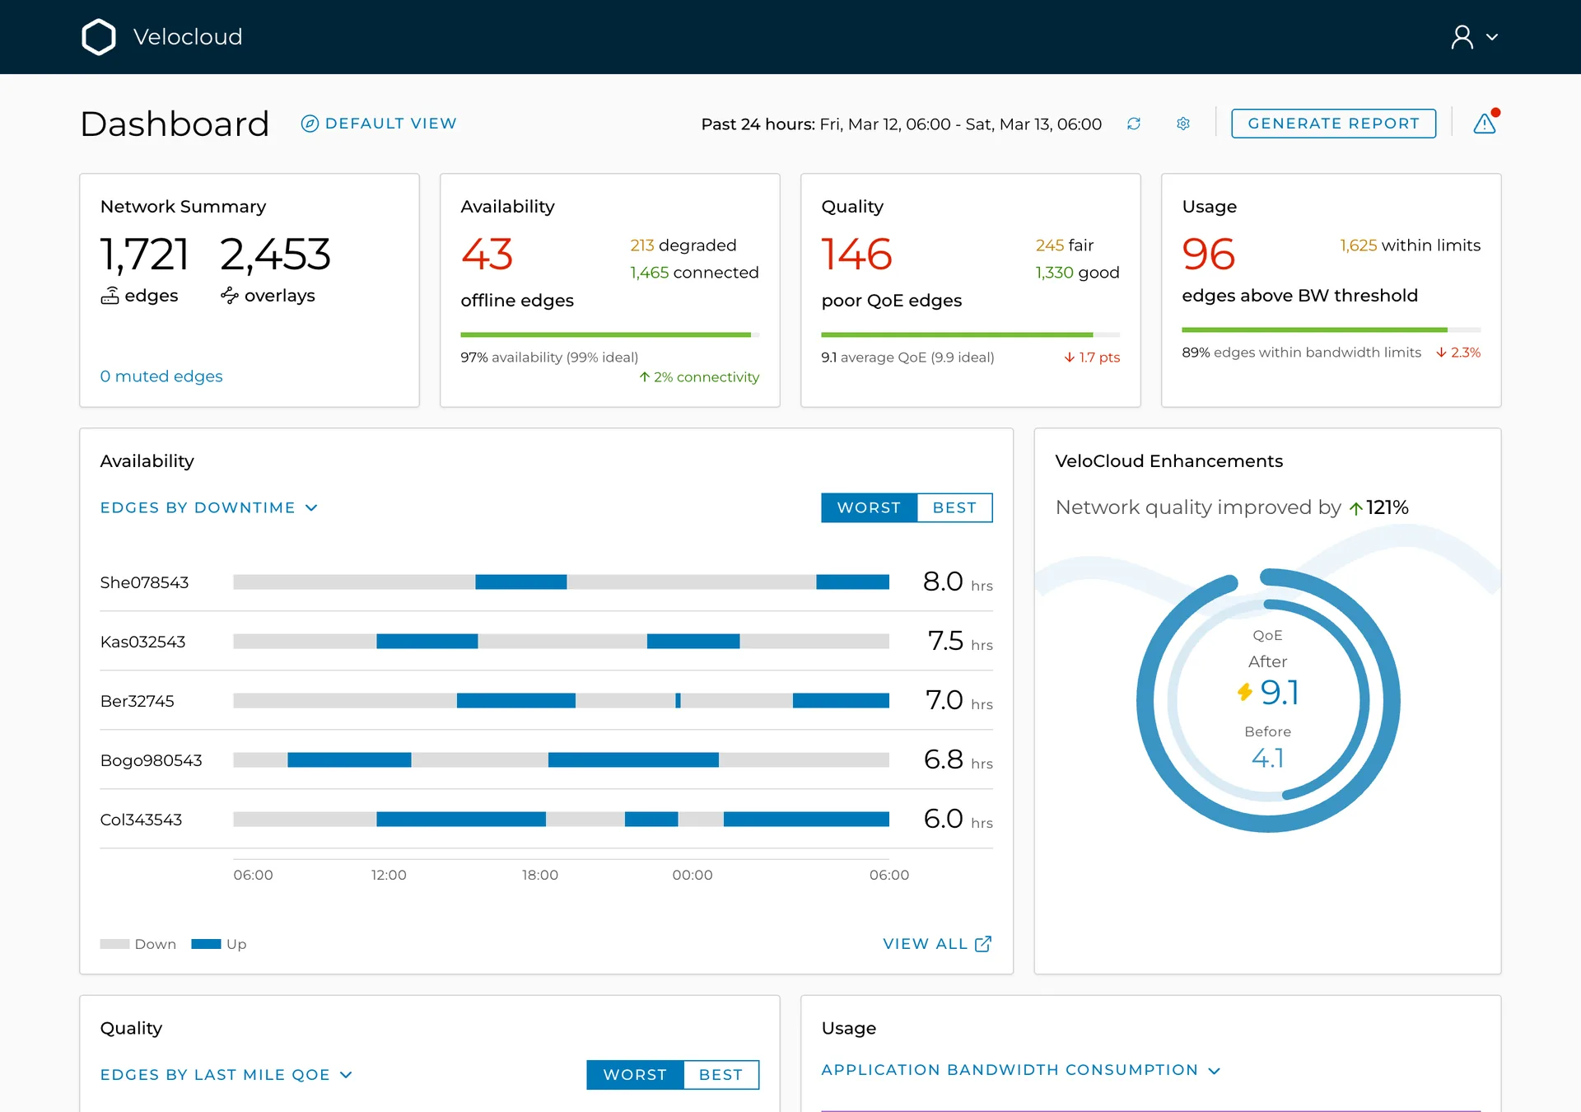The image size is (1581, 1112).
Task: Open Edges by Downtime dropdown
Action: click(x=209, y=507)
